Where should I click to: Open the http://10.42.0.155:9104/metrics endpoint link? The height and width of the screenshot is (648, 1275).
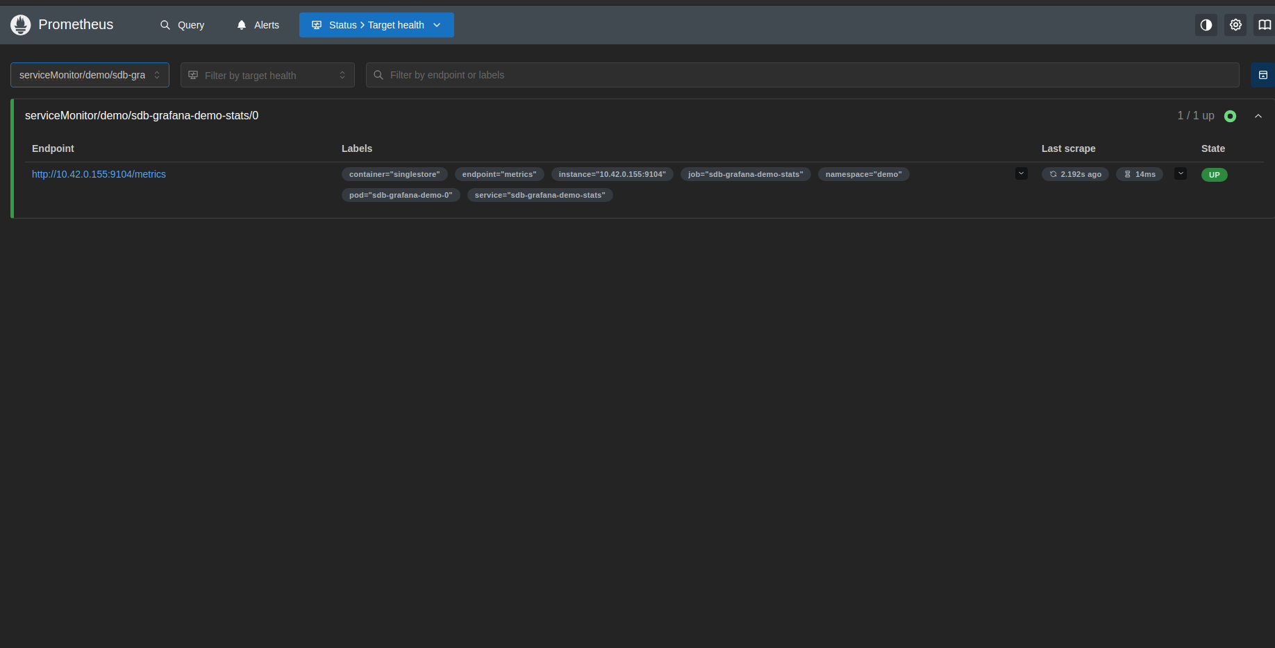[x=99, y=174]
